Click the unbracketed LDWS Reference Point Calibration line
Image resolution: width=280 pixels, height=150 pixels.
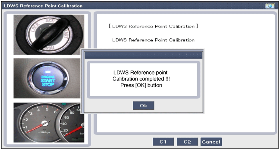point(153,40)
